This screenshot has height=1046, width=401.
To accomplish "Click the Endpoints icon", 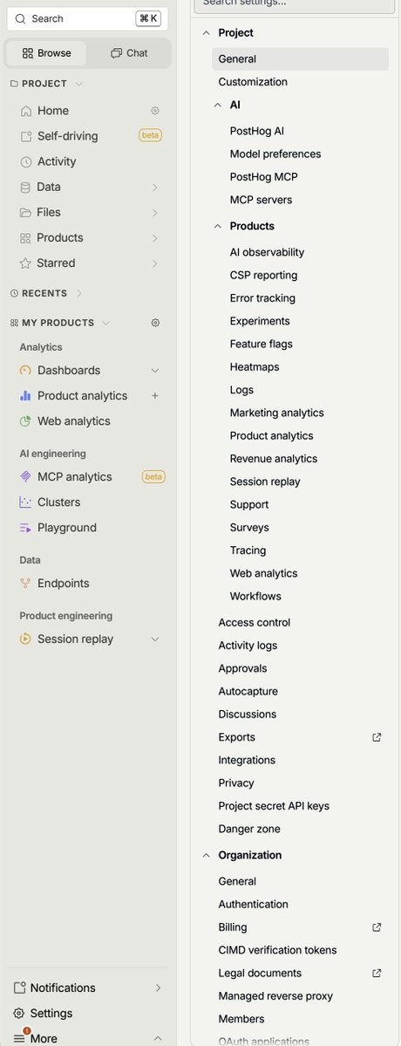I will click(25, 584).
